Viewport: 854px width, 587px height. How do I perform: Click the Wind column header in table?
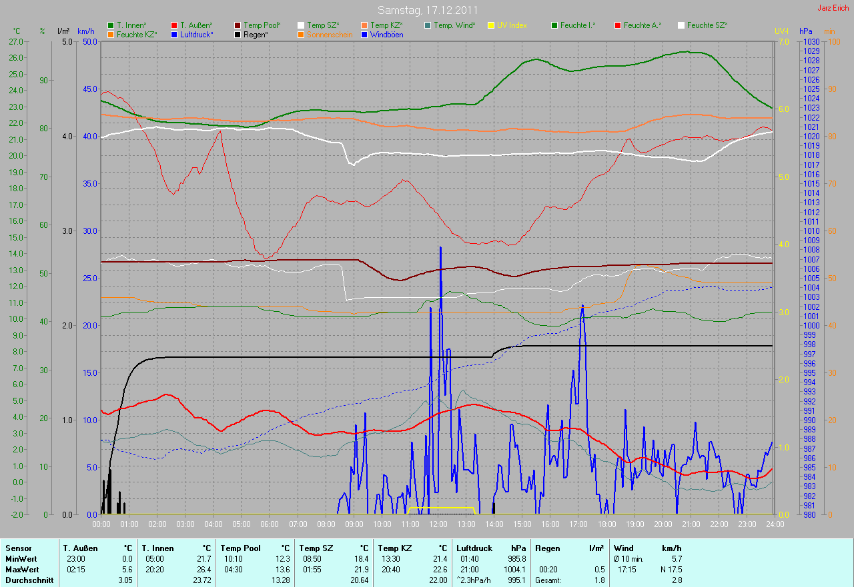[x=622, y=548]
